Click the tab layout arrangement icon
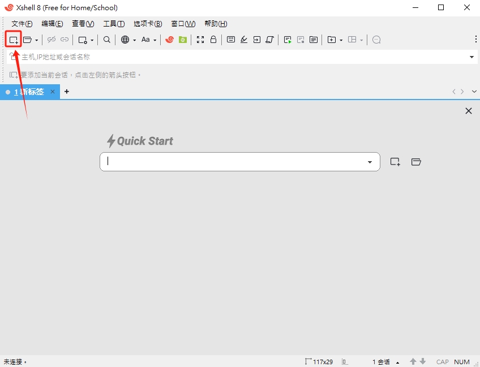This screenshot has height=367, width=480. pyautogui.click(x=352, y=40)
